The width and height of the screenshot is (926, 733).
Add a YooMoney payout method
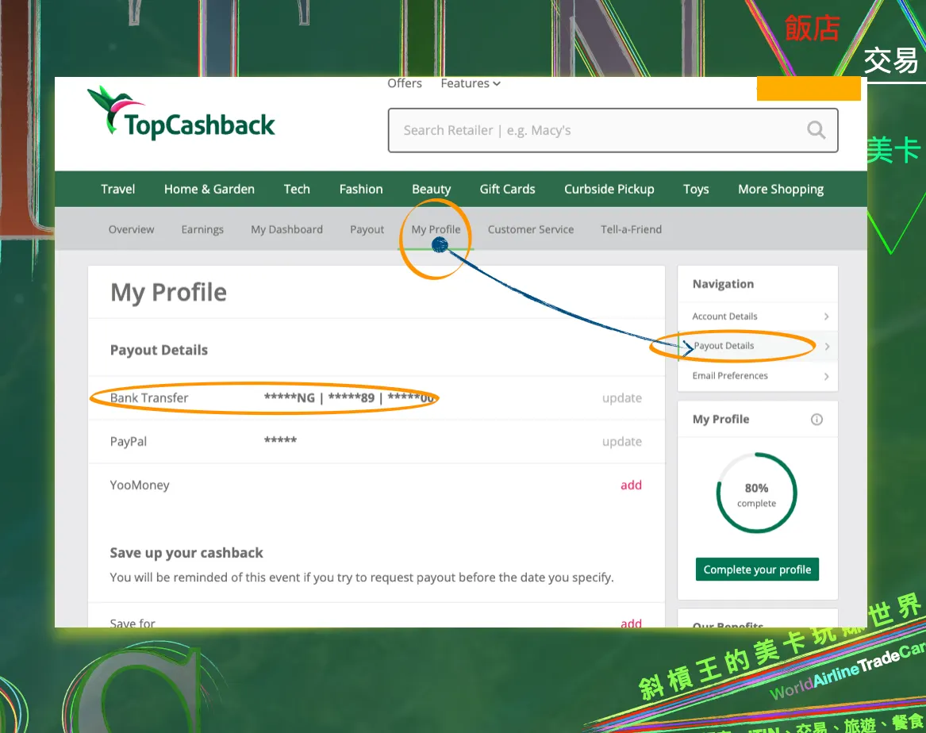[x=631, y=485]
